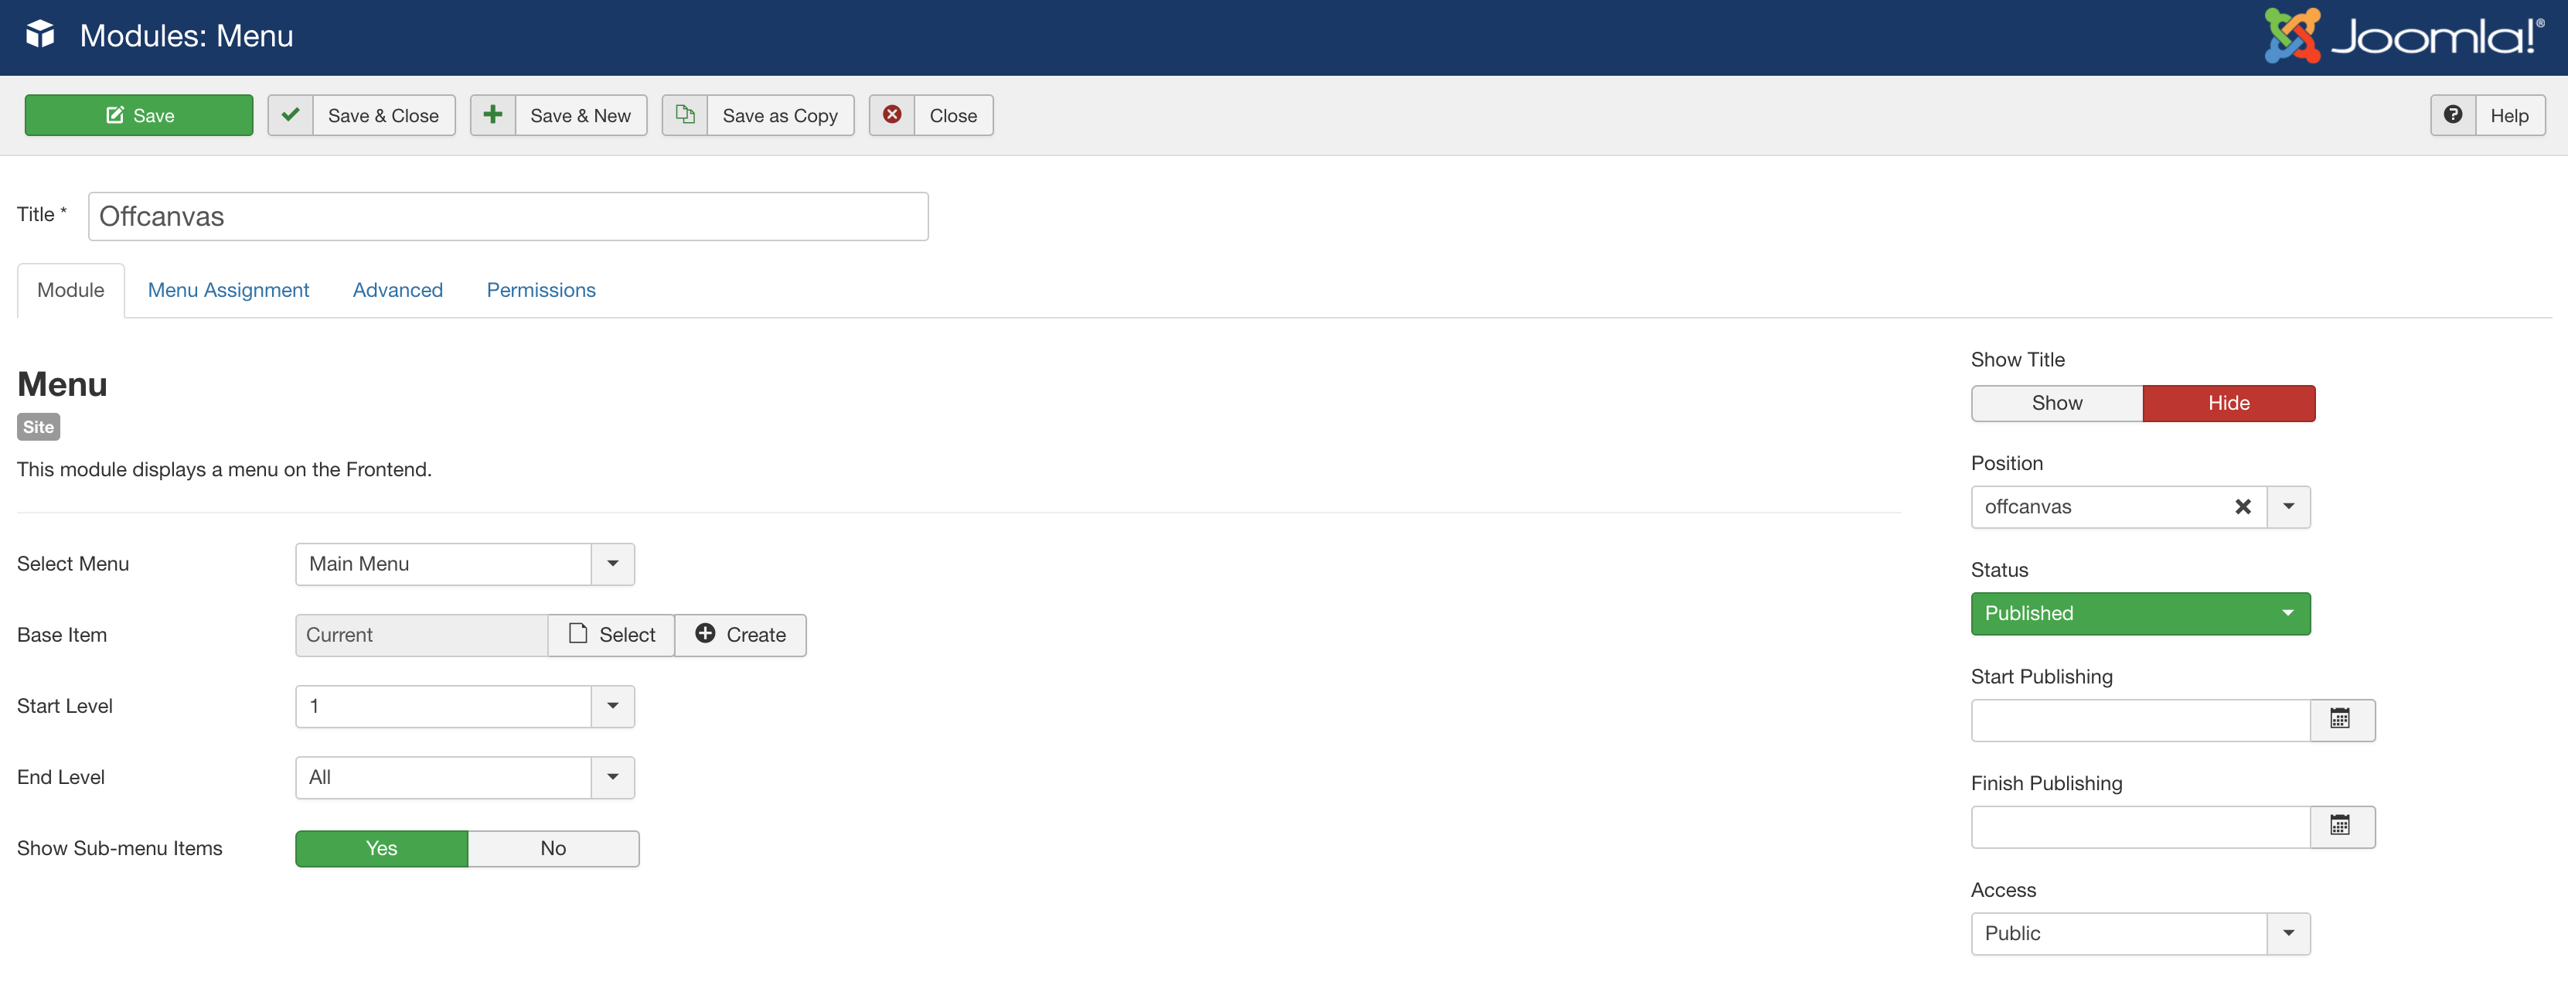
Task: Set Show Title to Show
Action: [2055, 403]
